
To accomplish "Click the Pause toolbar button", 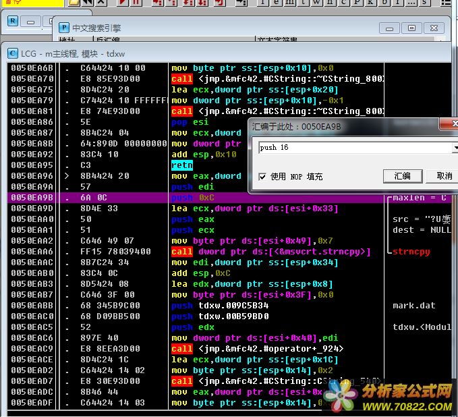I will click(x=136, y=2).
